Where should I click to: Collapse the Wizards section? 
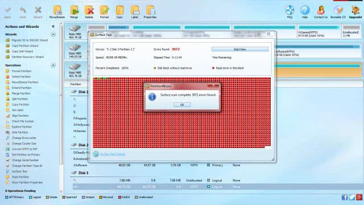tap(53, 34)
